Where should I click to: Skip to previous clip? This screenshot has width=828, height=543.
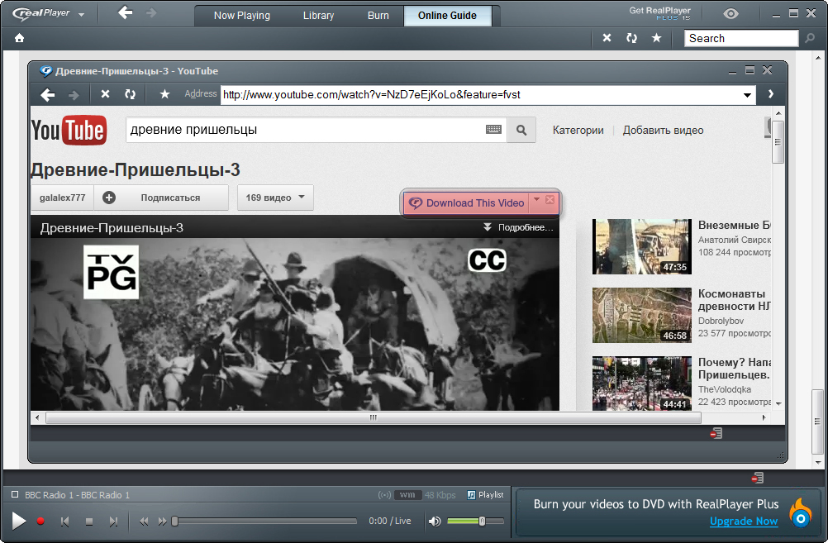click(64, 522)
